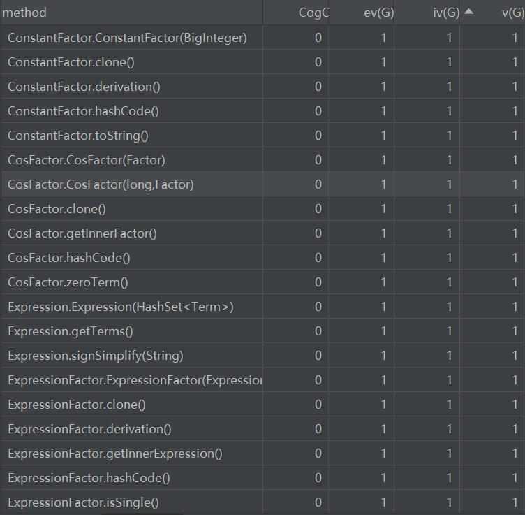Select ConstantFactor.ConstantFactor(BigInteger) row

click(x=127, y=38)
